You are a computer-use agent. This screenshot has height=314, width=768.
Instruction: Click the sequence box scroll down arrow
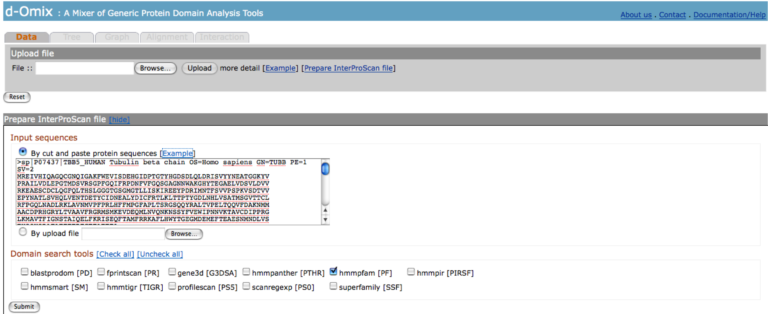coord(325,220)
